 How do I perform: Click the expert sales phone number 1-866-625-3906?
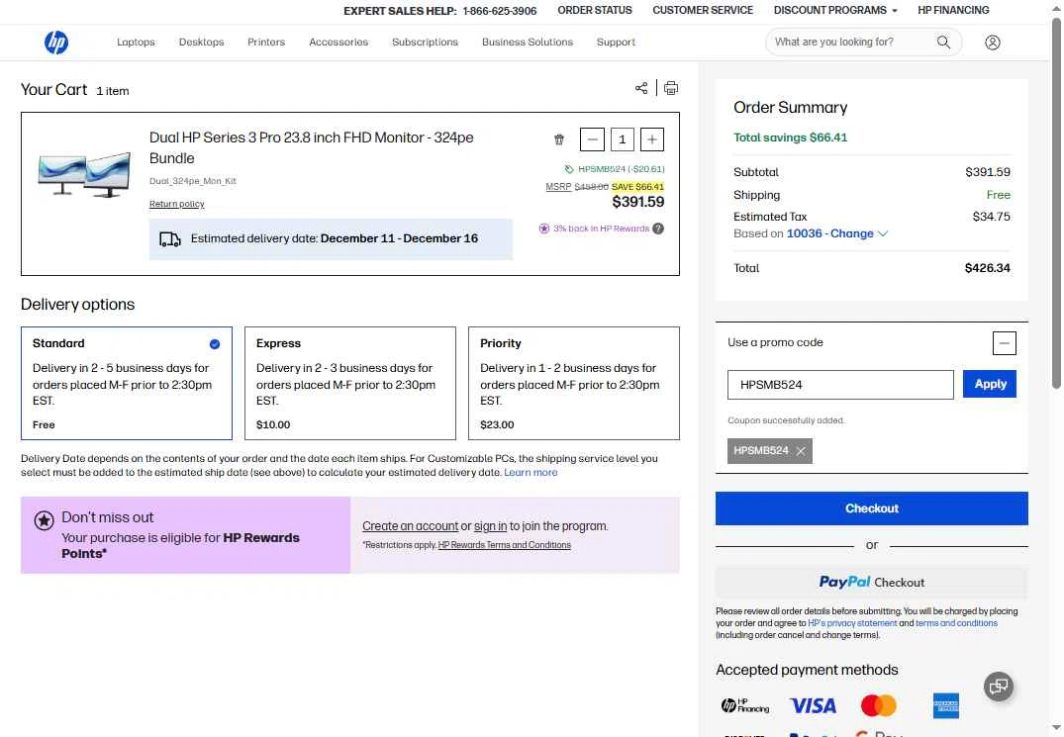tap(500, 11)
